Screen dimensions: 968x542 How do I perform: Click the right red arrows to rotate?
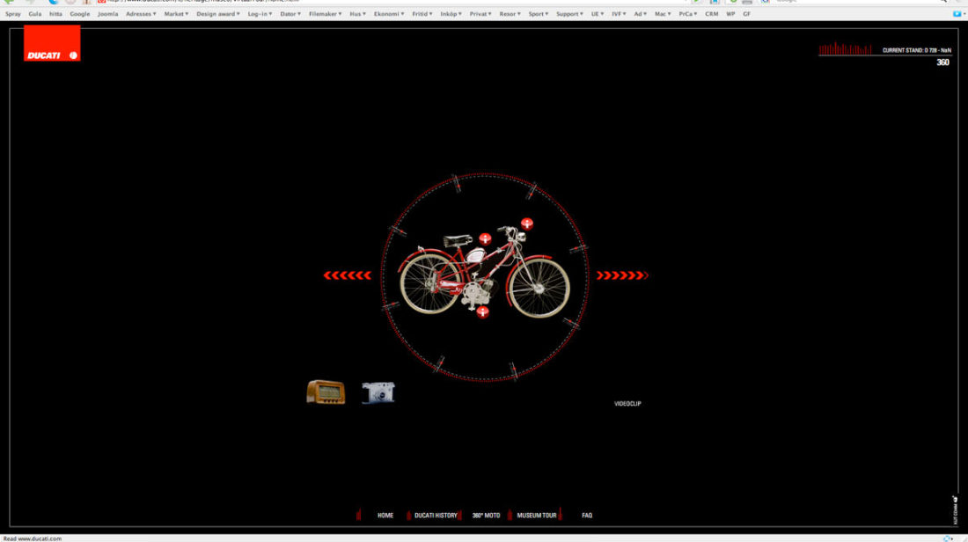(x=622, y=275)
